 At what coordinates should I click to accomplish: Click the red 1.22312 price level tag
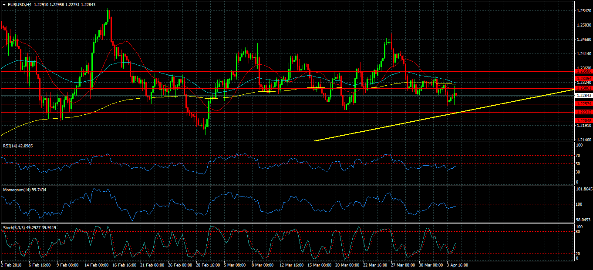(x=583, y=112)
